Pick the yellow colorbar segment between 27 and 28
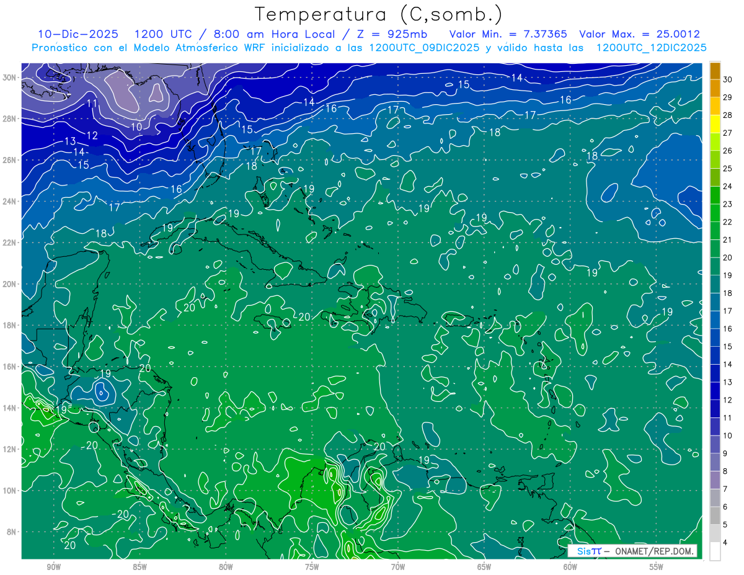744x575 pixels. [715, 124]
